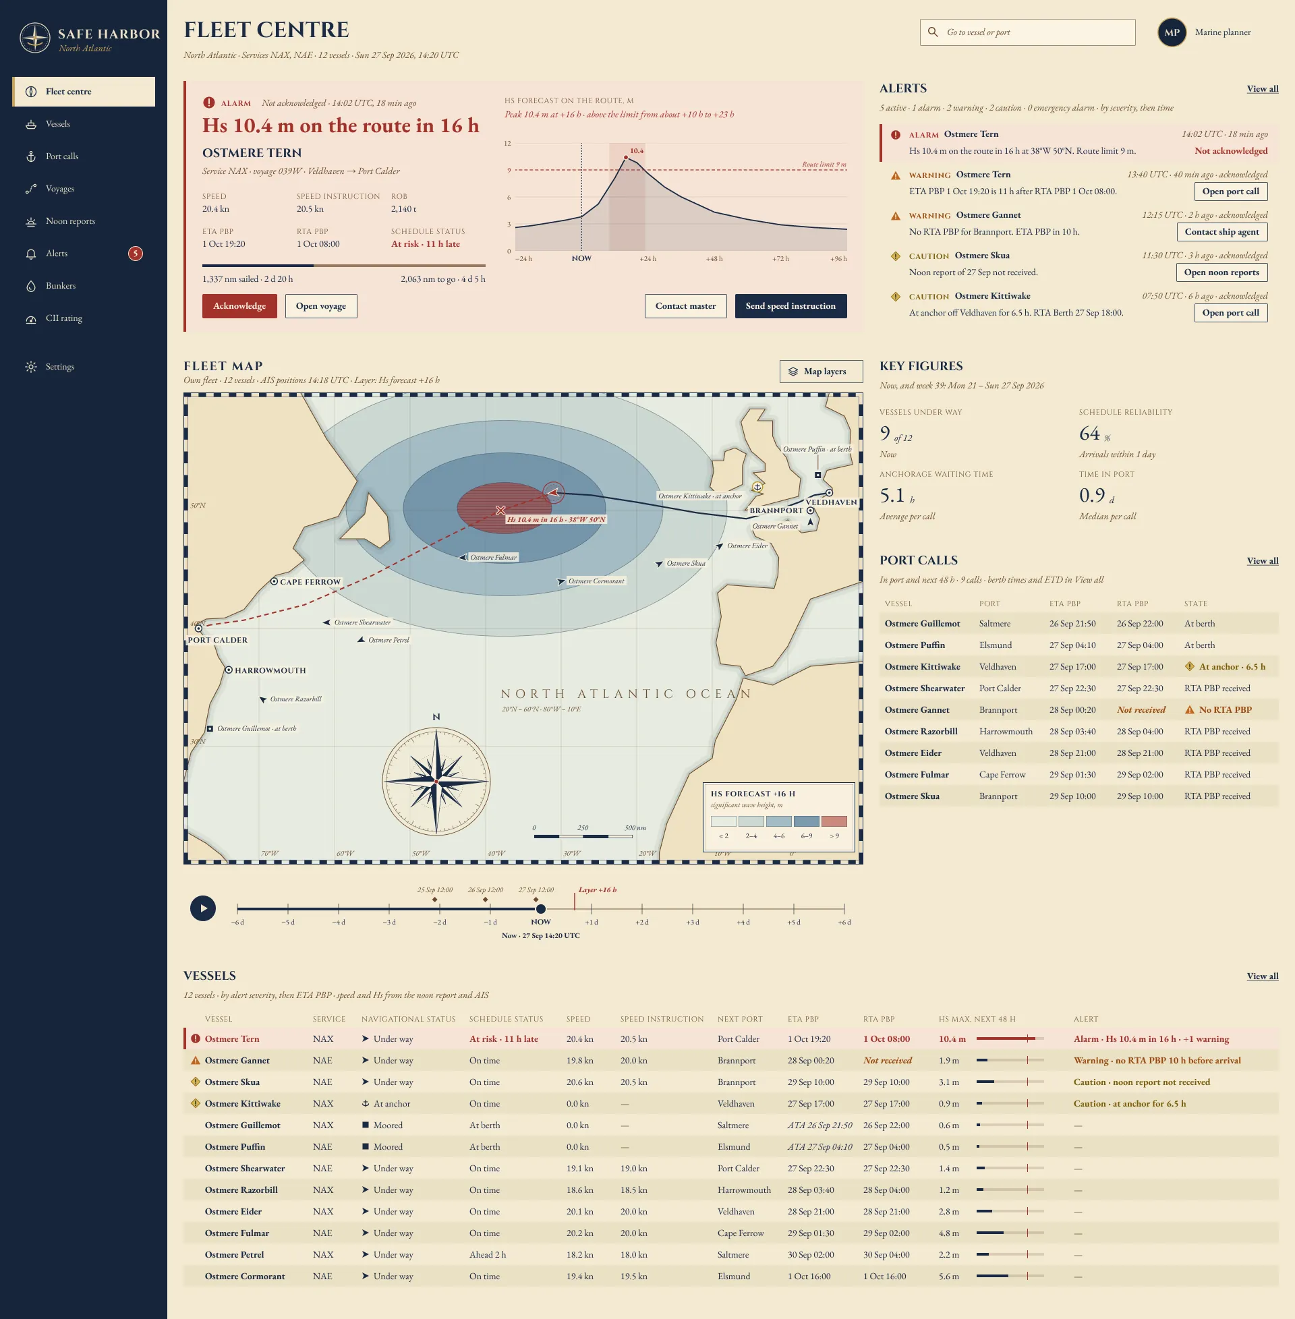Click the NOW handle on the timeline slider
The width and height of the screenshot is (1295, 1319).
tap(541, 909)
